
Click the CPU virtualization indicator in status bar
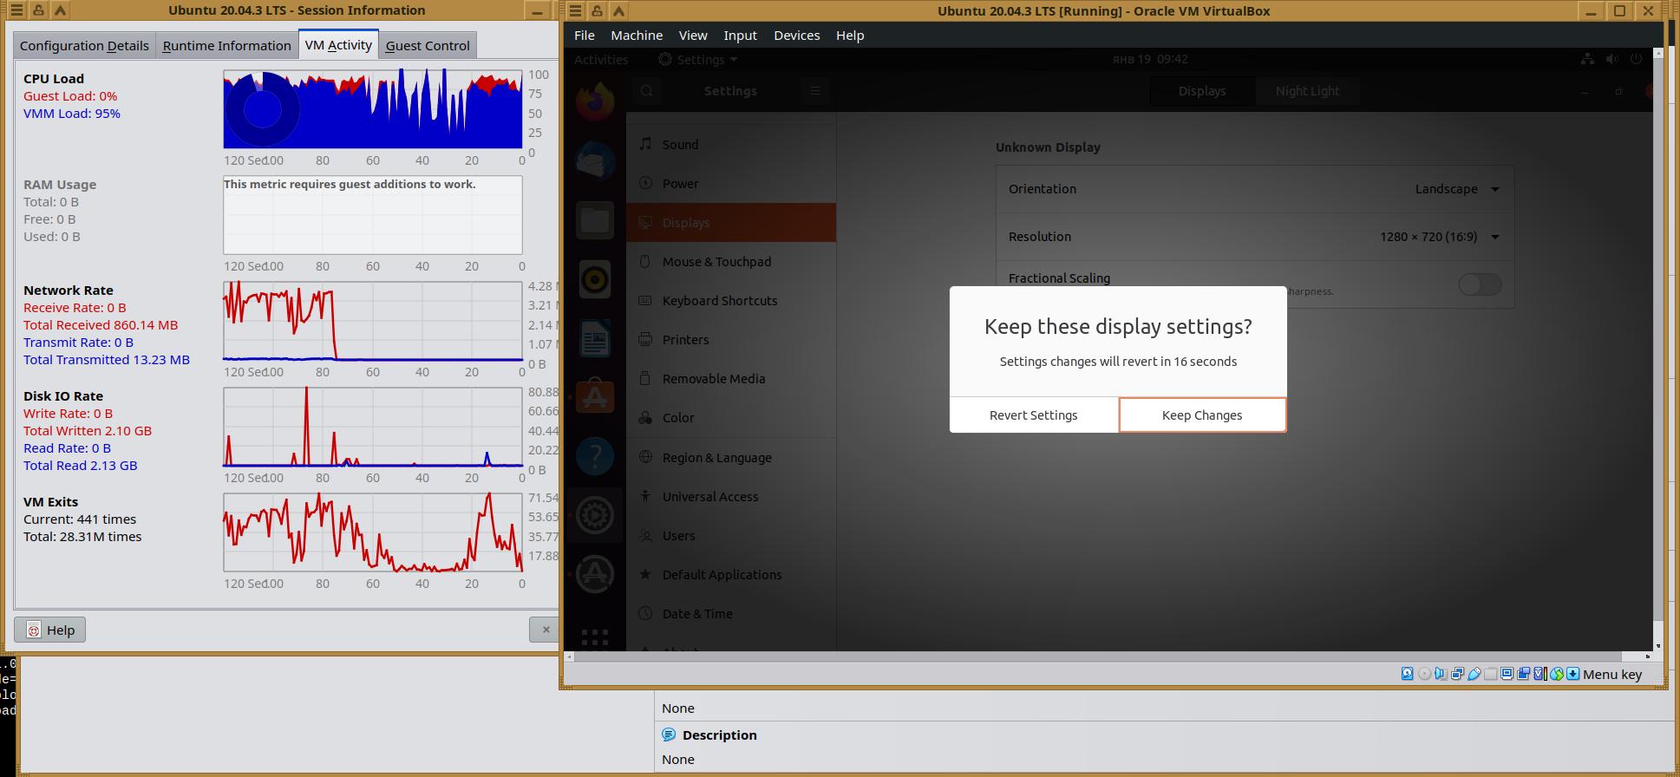1539,674
